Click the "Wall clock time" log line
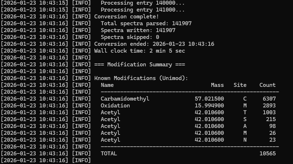293x164 pixels. click(139, 51)
